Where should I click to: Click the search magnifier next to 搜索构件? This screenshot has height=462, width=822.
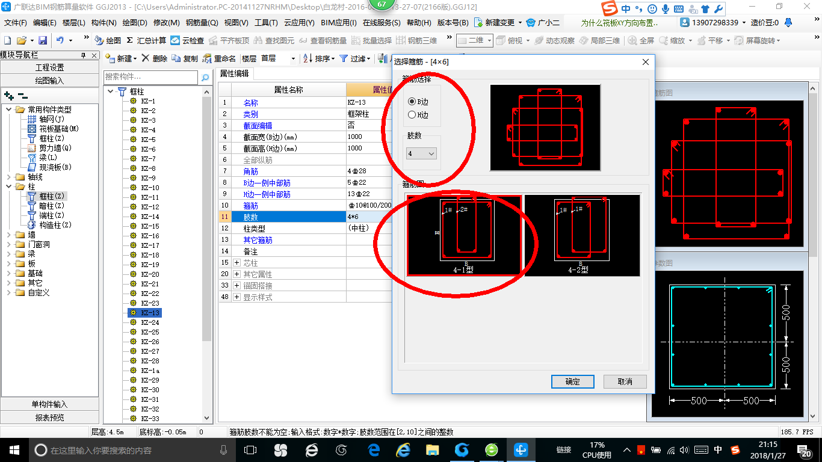205,78
